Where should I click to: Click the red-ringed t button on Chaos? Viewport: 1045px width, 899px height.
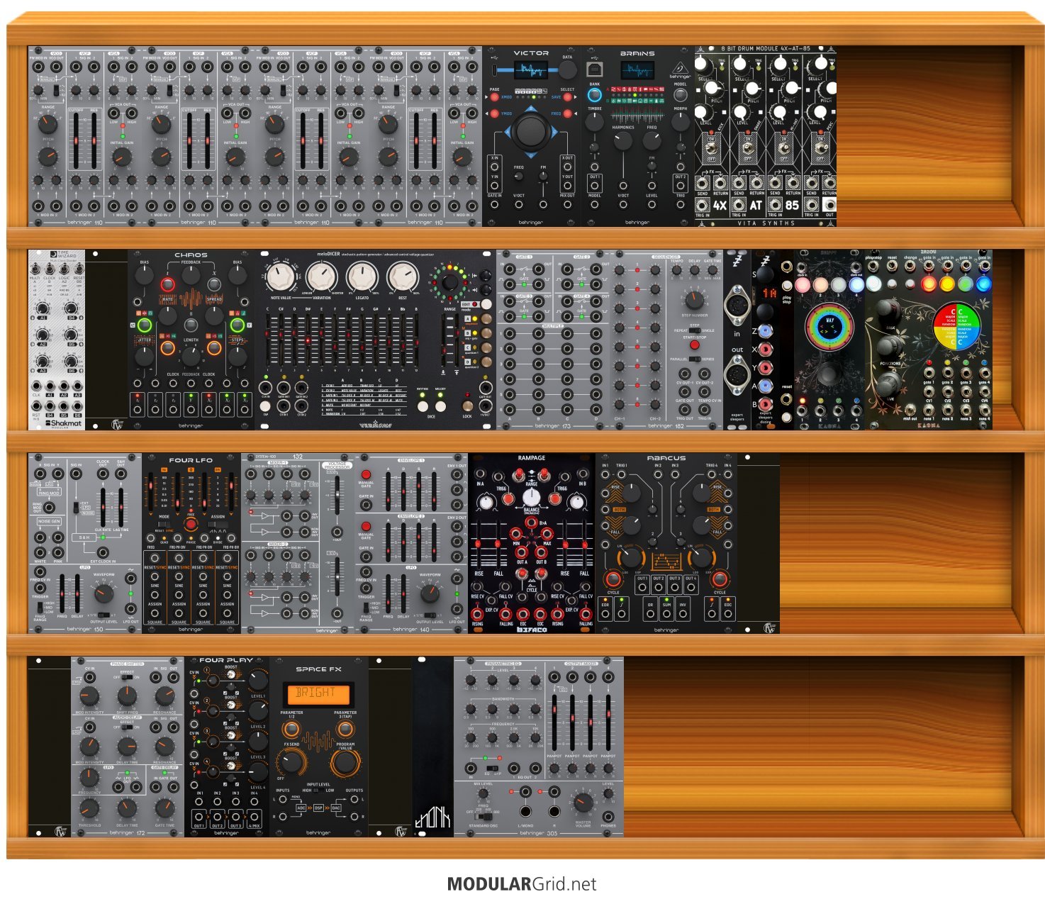pos(167,284)
